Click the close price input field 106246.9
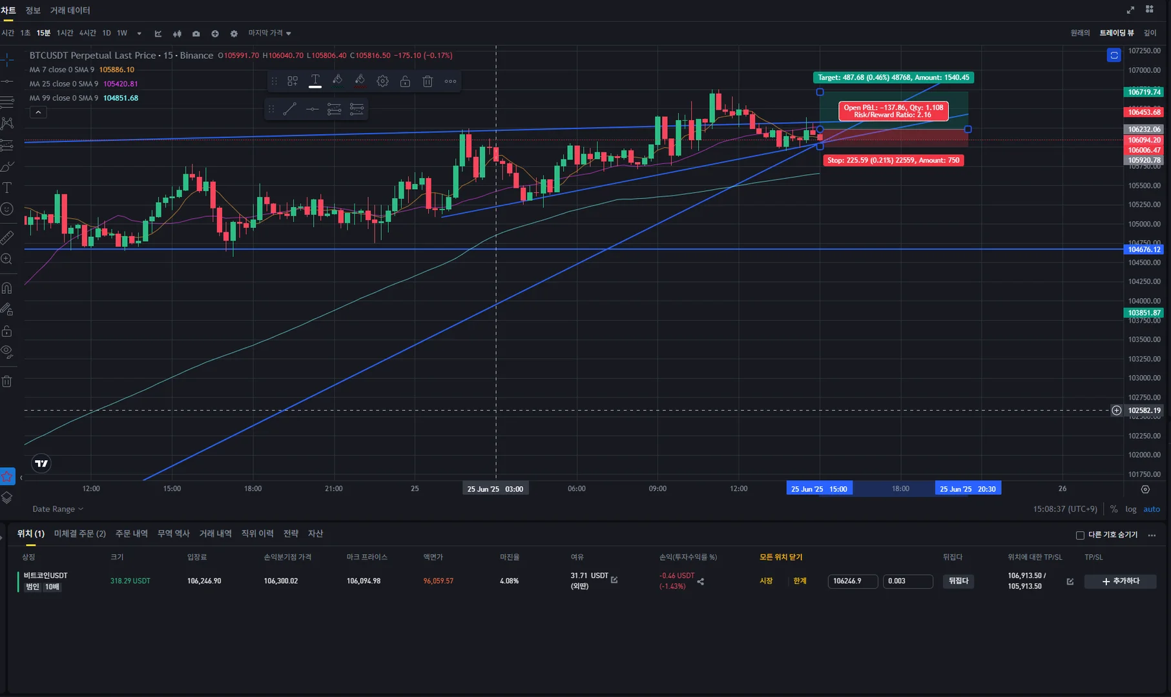 tap(853, 581)
